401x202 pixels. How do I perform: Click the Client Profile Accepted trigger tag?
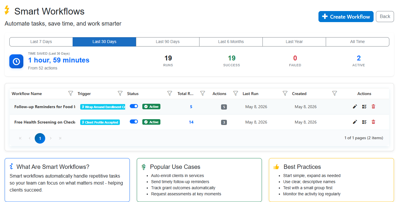coord(100,122)
